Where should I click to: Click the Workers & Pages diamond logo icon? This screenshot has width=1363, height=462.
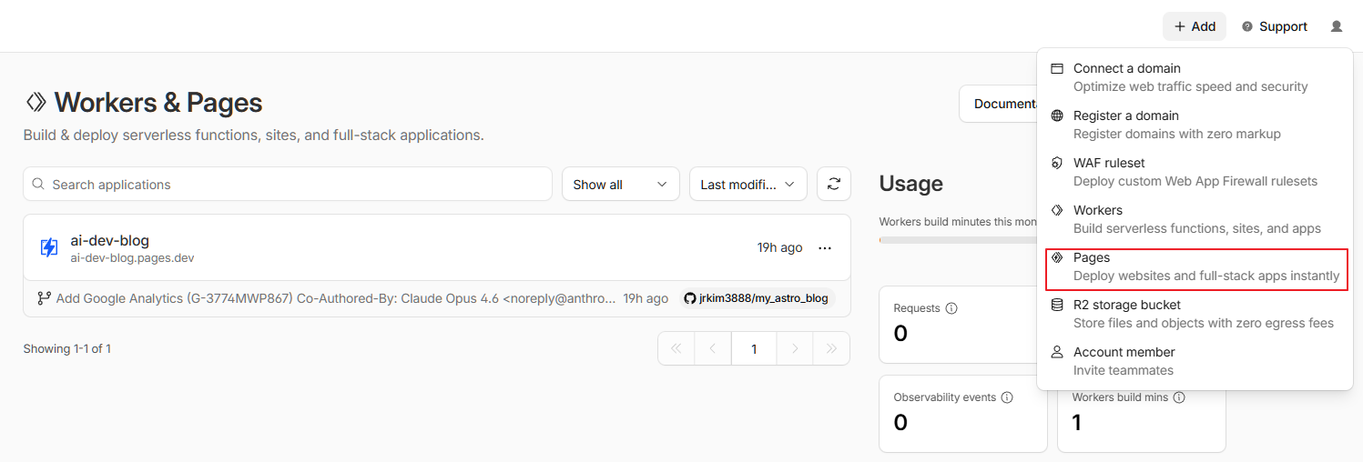pos(36,102)
